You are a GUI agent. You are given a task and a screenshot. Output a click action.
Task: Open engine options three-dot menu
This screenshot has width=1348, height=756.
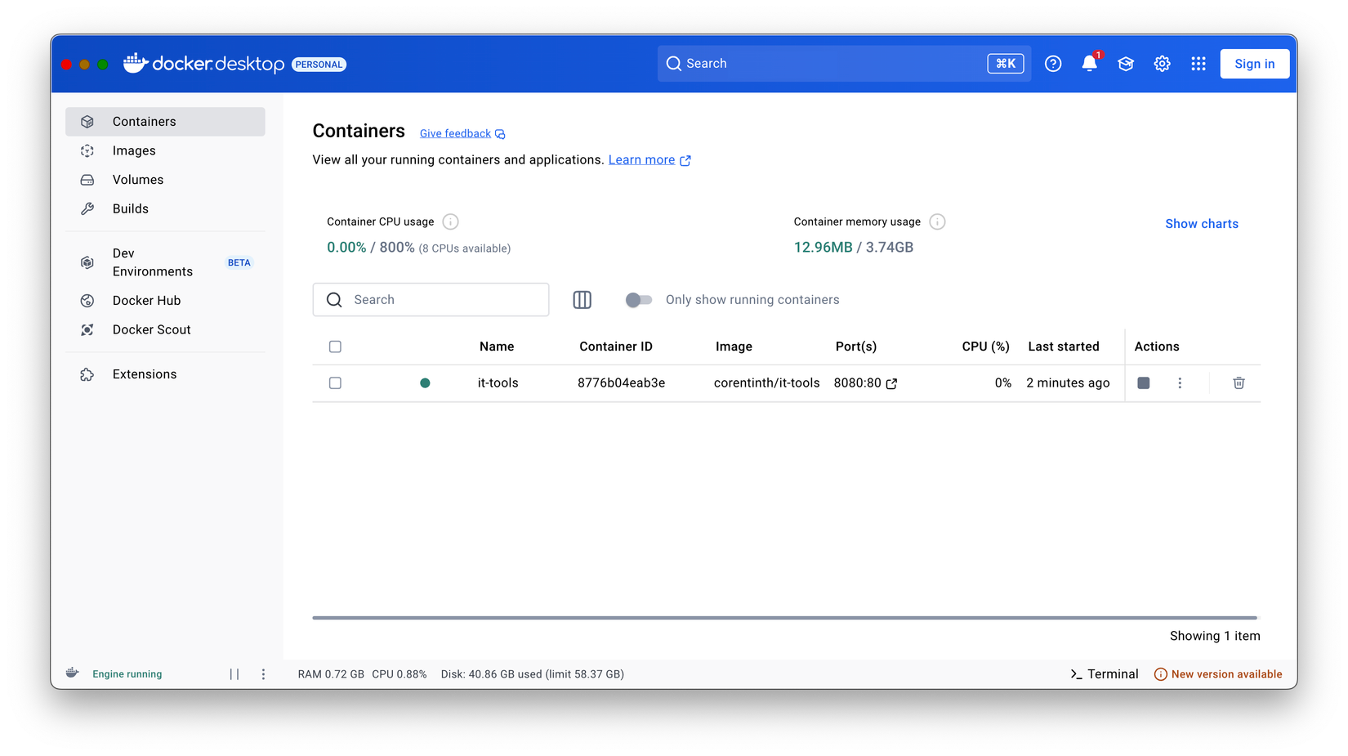pos(263,674)
